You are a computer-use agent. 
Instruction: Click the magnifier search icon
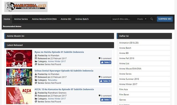pos(152,19)
